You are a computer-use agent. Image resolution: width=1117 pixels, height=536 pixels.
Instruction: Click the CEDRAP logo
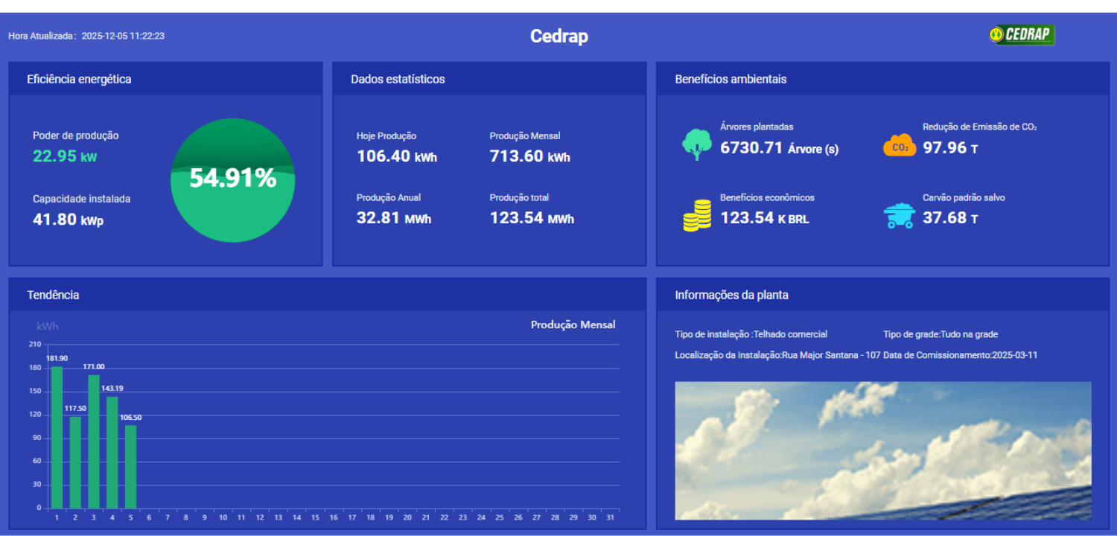pos(1022,35)
